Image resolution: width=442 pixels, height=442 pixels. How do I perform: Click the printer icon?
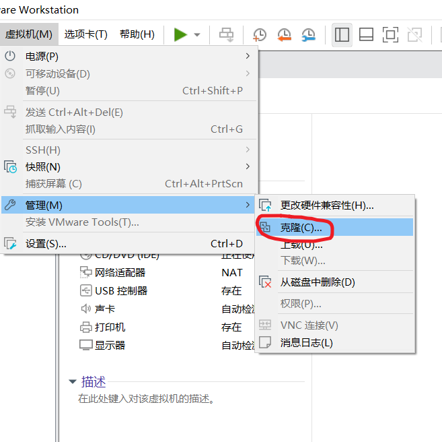click(85, 327)
